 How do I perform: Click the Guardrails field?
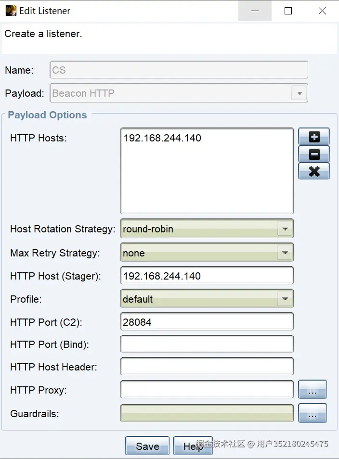pos(207,413)
